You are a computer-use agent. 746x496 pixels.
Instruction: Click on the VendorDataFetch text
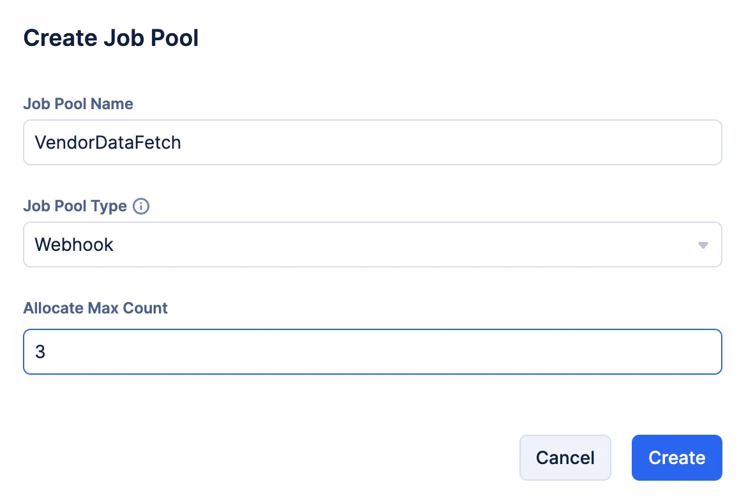click(x=108, y=142)
